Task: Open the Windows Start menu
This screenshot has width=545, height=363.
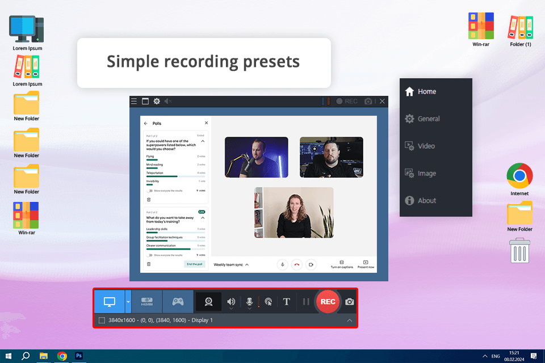Action: [x=9, y=356]
